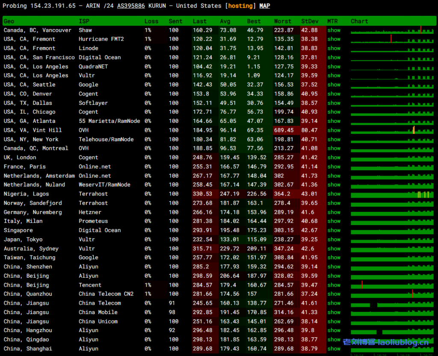Show MTR for Seattle Google row
Screen dimensions: 438x356
[334, 85]
